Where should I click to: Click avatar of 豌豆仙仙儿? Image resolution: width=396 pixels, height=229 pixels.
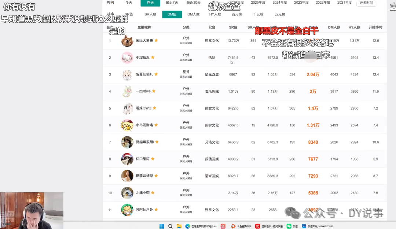[x=127, y=74]
